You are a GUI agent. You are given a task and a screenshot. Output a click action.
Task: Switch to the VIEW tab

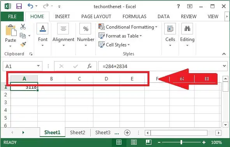213,17
